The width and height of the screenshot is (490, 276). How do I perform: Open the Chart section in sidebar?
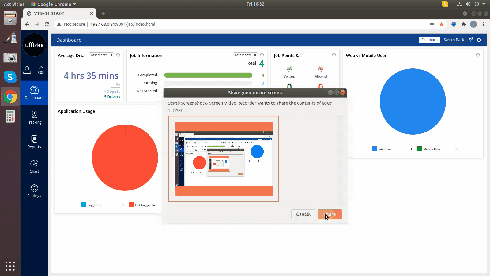(x=34, y=167)
